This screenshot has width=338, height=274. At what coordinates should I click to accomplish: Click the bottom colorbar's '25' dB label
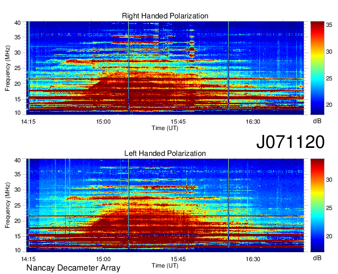pyautogui.click(x=329, y=208)
